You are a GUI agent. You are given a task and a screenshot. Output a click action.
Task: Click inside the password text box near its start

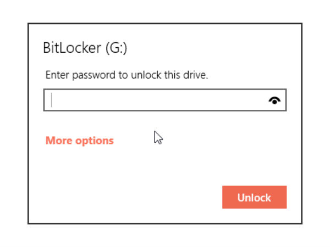(63, 100)
